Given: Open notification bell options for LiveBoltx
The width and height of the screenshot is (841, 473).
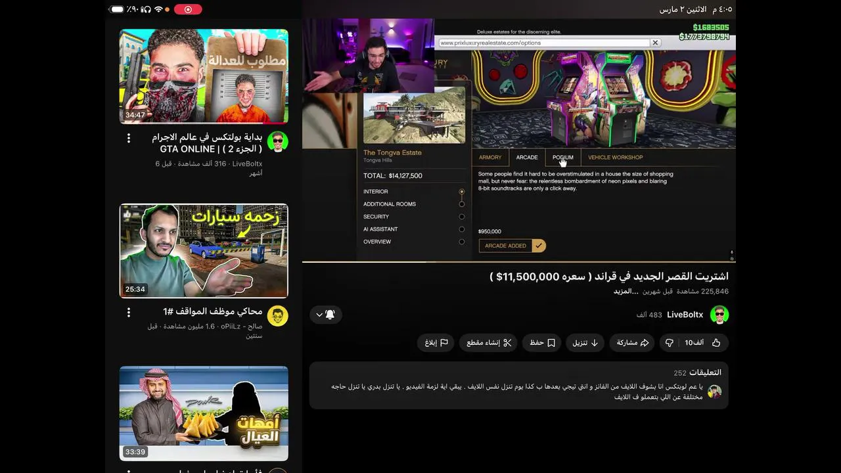Looking at the screenshot, I should 326,315.
